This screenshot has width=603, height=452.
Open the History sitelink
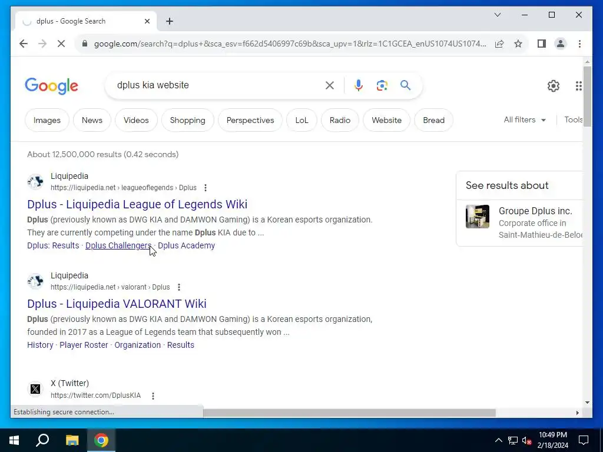point(41,345)
